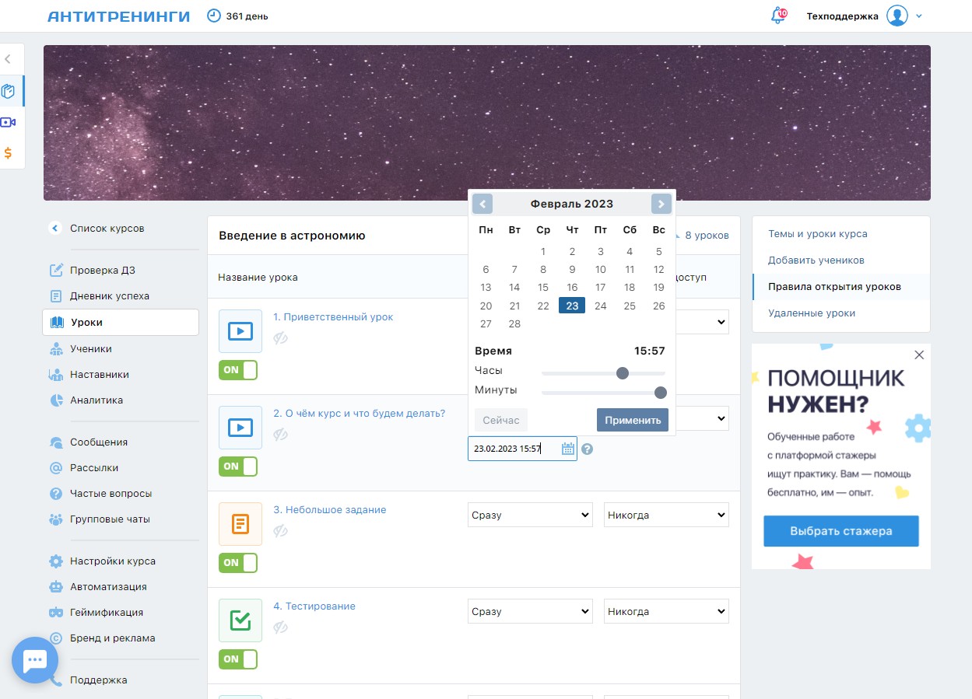Expand the Техподдержка user profile menu

pyautogui.click(x=864, y=16)
